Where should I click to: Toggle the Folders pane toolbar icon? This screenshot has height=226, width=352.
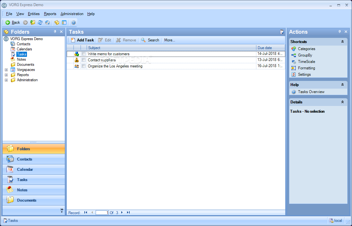[x=57, y=22]
